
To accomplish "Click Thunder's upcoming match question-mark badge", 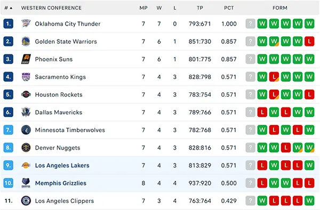I will pos(251,24).
